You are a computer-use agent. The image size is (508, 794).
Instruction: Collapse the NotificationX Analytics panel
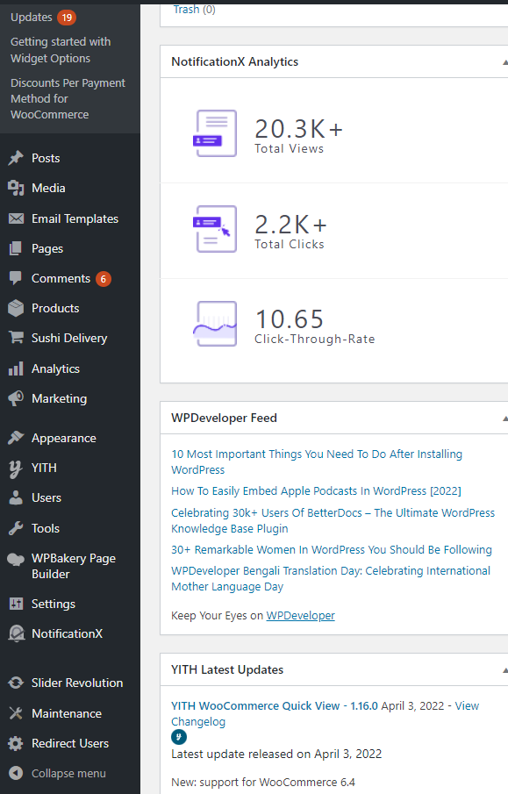(504, 62)
